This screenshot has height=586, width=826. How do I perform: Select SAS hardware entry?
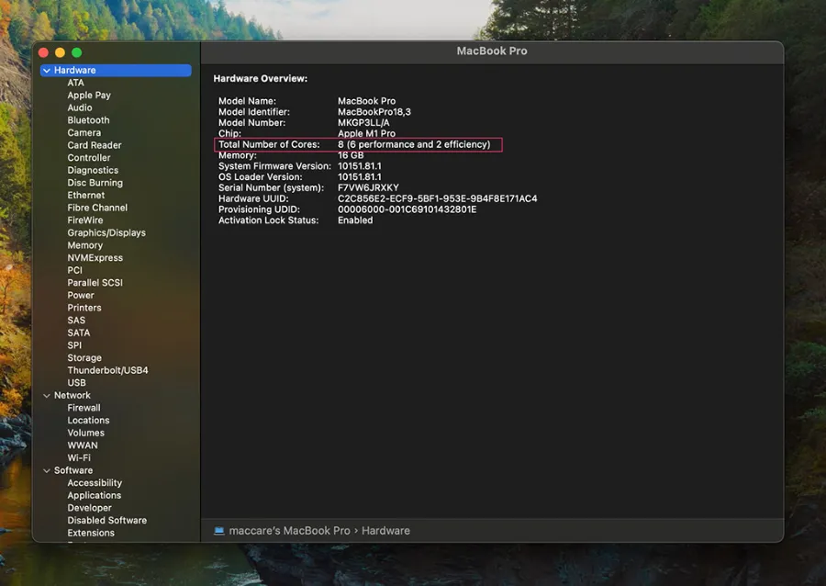(x=76, y=321)
